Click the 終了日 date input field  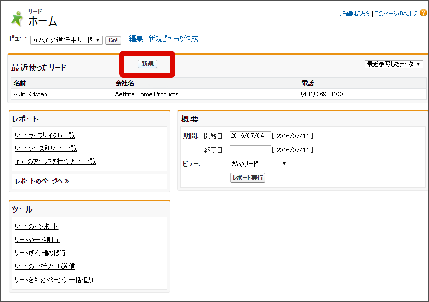tap(250, 149)
